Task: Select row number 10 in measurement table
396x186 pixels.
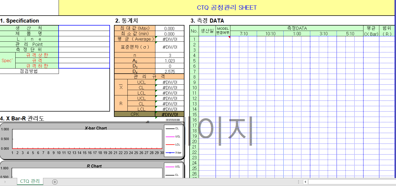Action: pos(194,88)
